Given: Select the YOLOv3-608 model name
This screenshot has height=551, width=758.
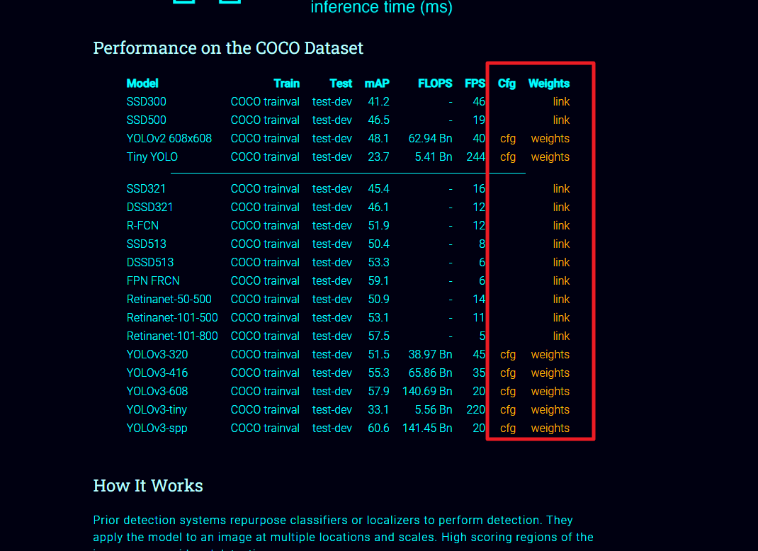Looking at the screenshot, I should (157, 392).
